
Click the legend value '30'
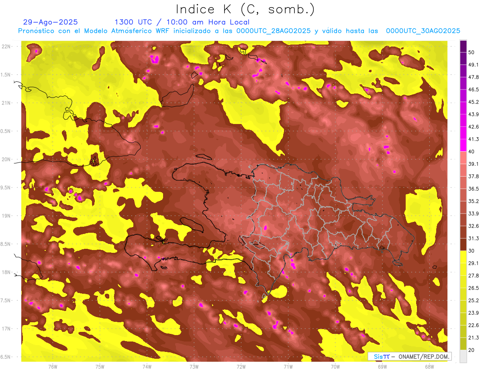coord(472,251)
